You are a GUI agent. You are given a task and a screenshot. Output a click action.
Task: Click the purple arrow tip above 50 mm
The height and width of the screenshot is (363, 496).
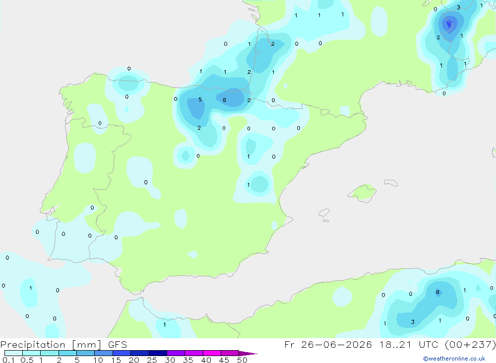pos(248,354)
